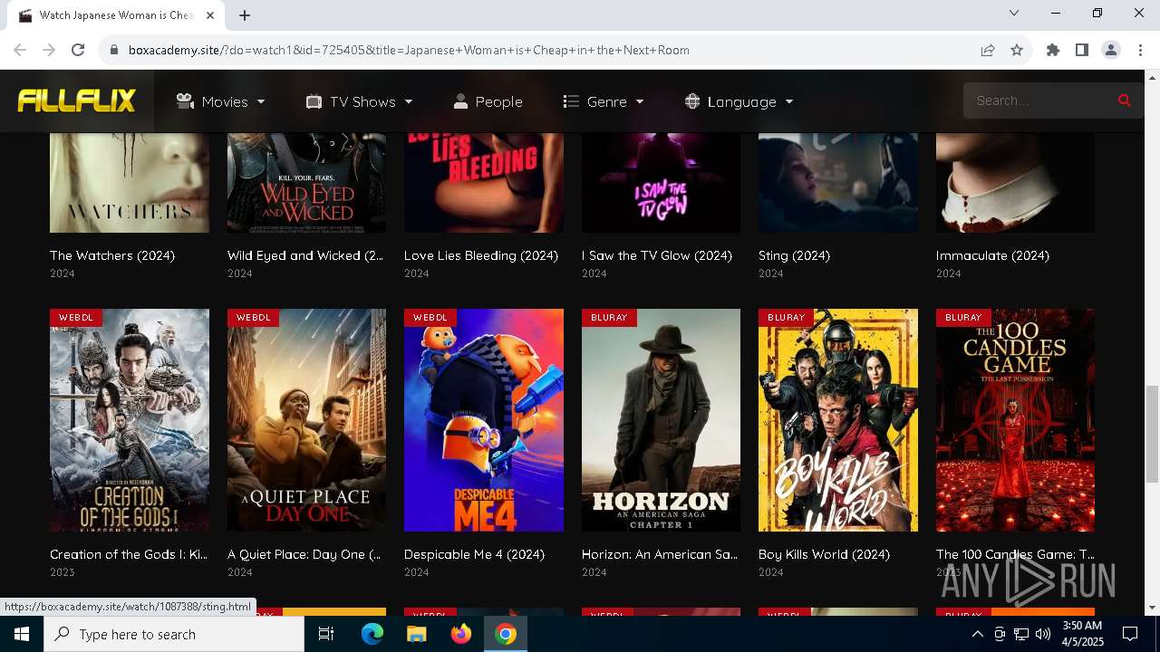Expand the TV Shows dropdown
1160x652 pixels.
click(x=359, y=101)
